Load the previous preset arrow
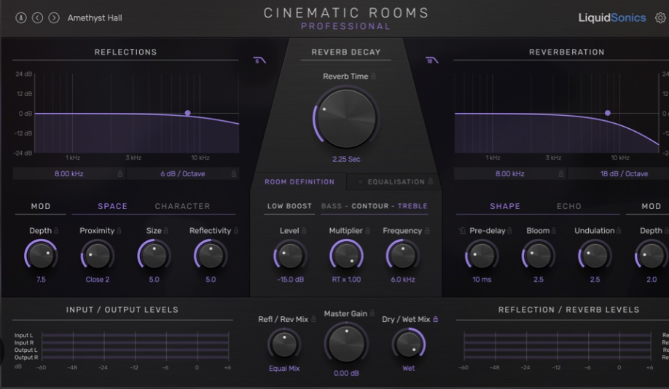 click(x=38, y=18)
